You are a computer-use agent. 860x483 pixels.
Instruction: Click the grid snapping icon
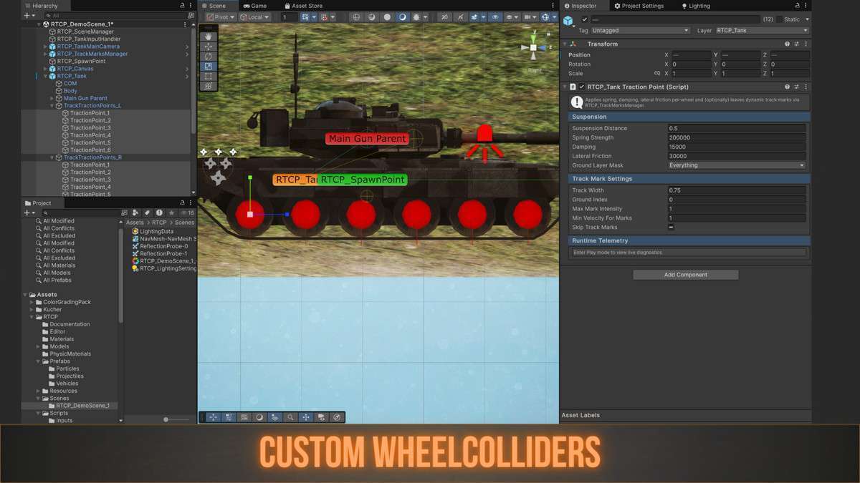tap(305, 17)
